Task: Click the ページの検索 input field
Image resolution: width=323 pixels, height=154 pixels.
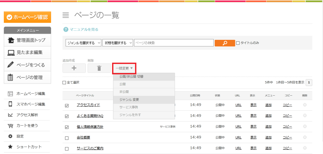Action: 174,43
